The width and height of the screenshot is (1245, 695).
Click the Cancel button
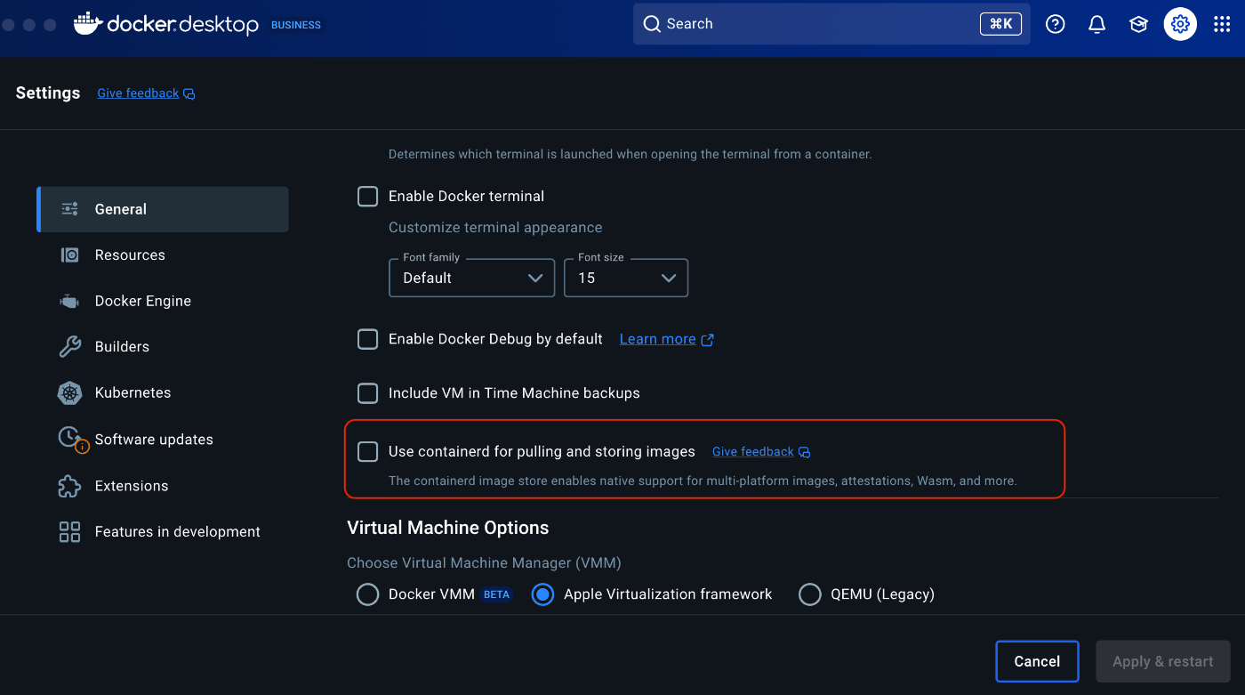tap(1037, 661)
